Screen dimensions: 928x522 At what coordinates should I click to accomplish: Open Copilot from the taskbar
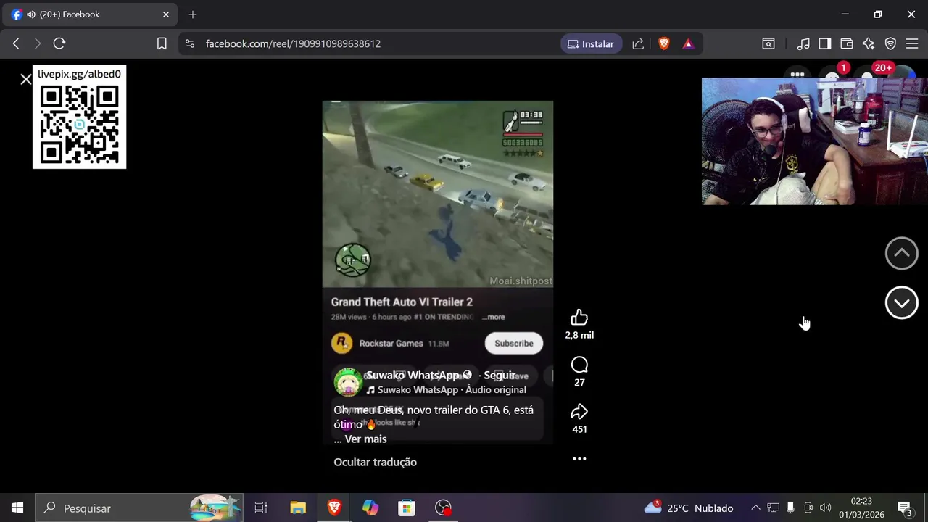pos(370,508)
